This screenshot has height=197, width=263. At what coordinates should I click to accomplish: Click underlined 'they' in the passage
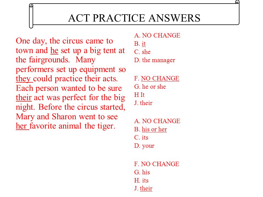[x=24, y=79]
